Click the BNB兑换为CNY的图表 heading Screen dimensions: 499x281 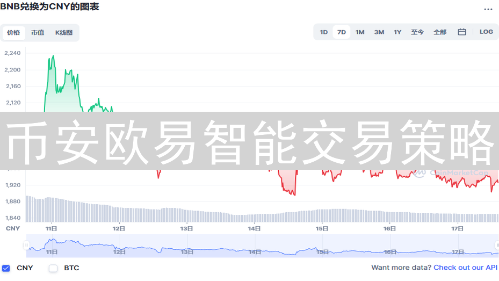(49, 6)
